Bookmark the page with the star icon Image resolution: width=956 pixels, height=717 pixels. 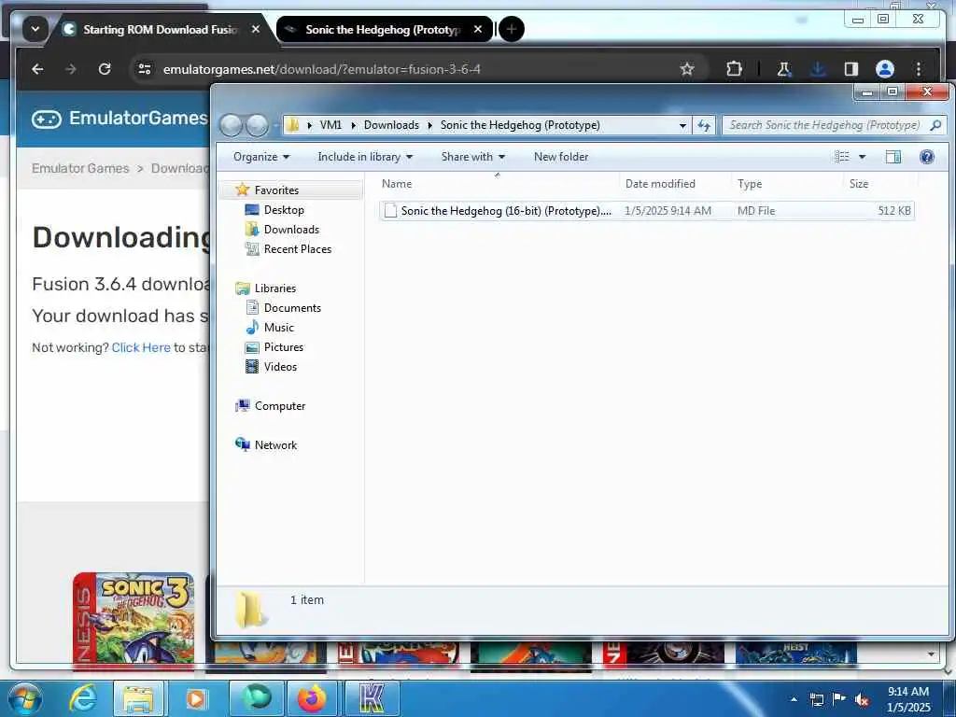(687, 69)
